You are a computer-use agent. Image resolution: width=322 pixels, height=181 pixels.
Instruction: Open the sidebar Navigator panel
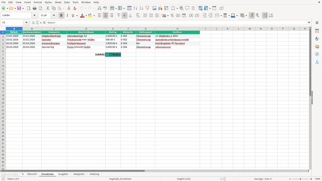coord(317,54)
